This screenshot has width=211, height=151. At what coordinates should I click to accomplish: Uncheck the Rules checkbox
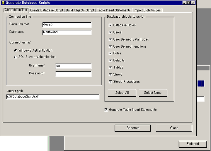[x=110, y=53]
